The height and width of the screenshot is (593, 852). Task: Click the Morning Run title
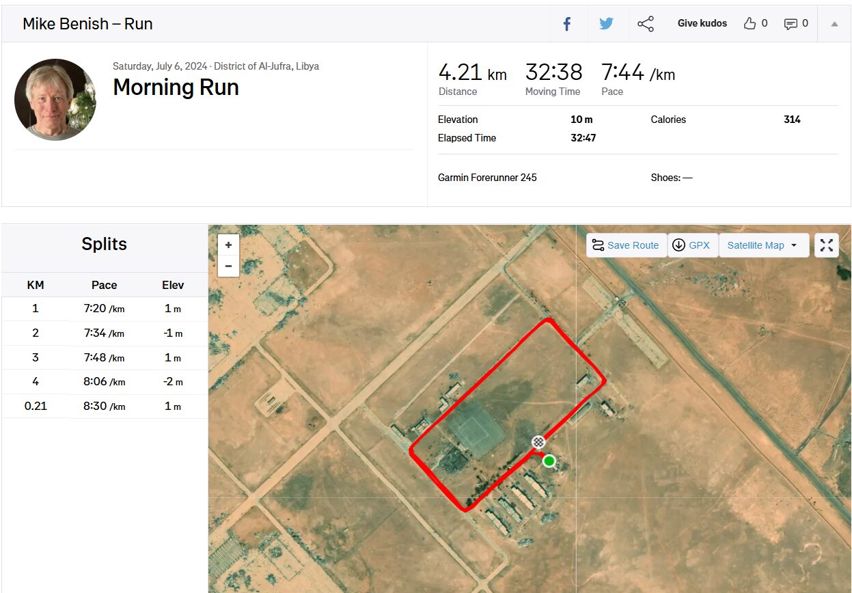tap(176, 87)
